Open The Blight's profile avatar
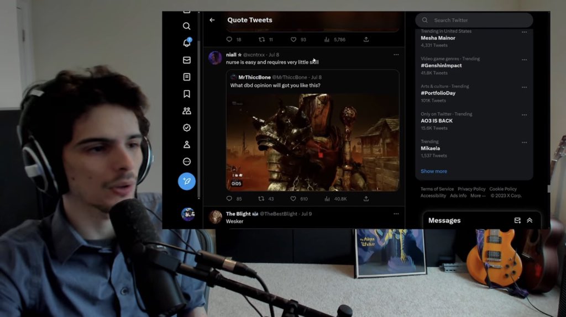 click(x=215, y=217)
